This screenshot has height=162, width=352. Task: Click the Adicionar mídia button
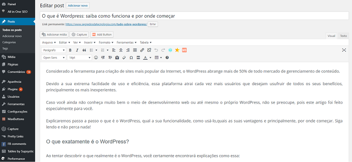(54, 35)
